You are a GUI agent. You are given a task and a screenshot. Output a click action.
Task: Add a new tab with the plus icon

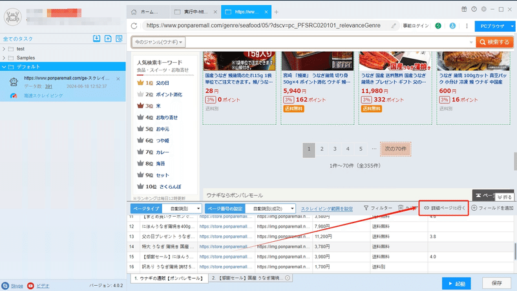point(277,12)
